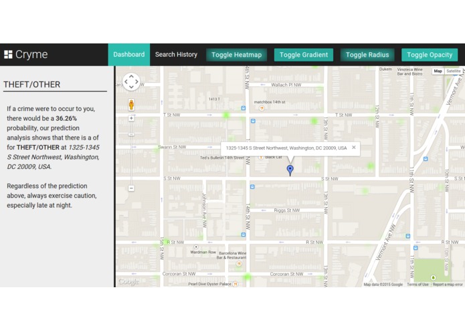The image size is (465, 330).
Task: Click the Black Cat venue icon
Action: (261, 157)
